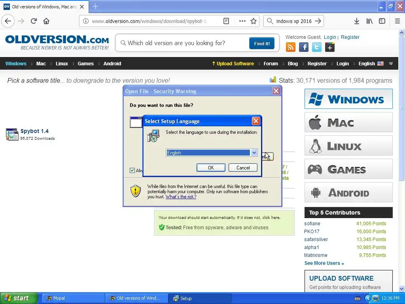The width and height of the screenshot is (405, 304).
Task: Show site information icon in address bar
Action: (x=86, y=21)
